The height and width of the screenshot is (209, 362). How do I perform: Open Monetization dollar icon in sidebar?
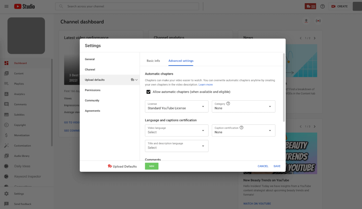coord(6,135)
